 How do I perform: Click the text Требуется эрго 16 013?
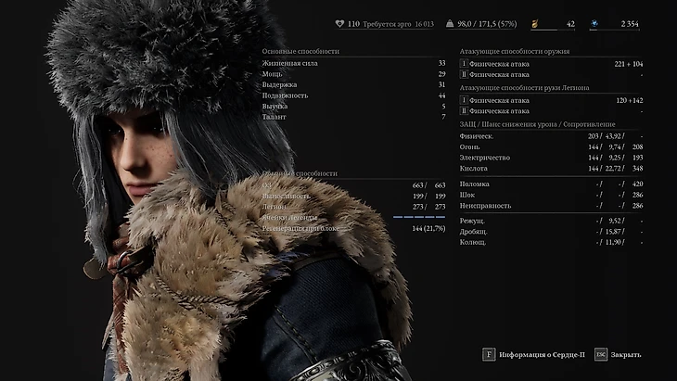point(398,24)
